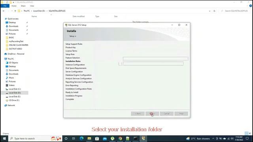The height and width of the screenshot is (142, 253).
Task: Switch to the large icons view button
Action: click(250, 133)
